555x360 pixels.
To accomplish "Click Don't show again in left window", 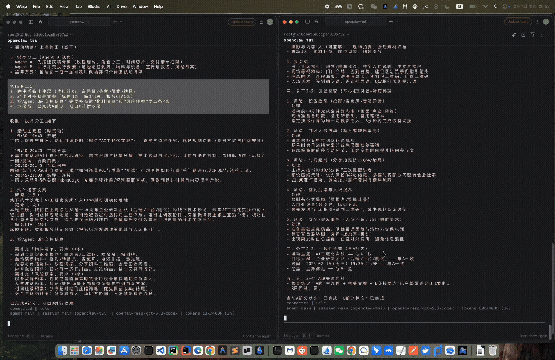I will pos(257,336).
